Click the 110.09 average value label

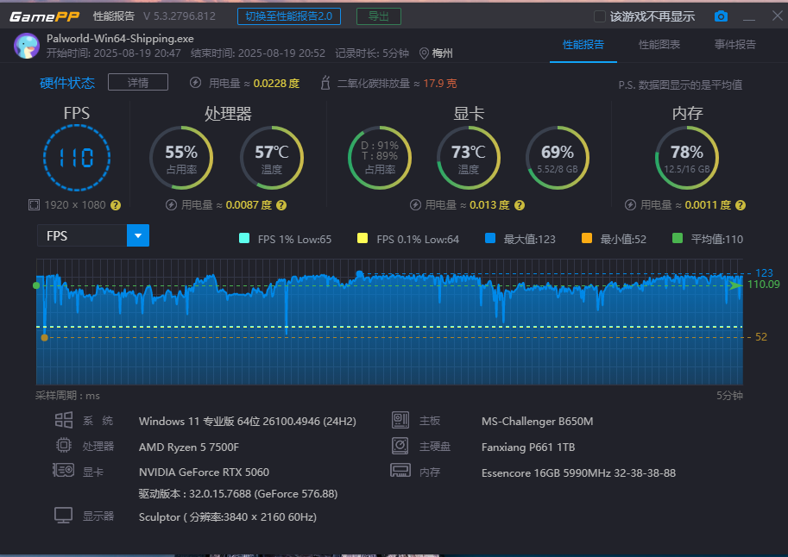click(x=763, y=285)
